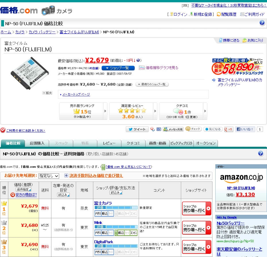
Task: Switch to クチコミ tab
Action: 133,143
